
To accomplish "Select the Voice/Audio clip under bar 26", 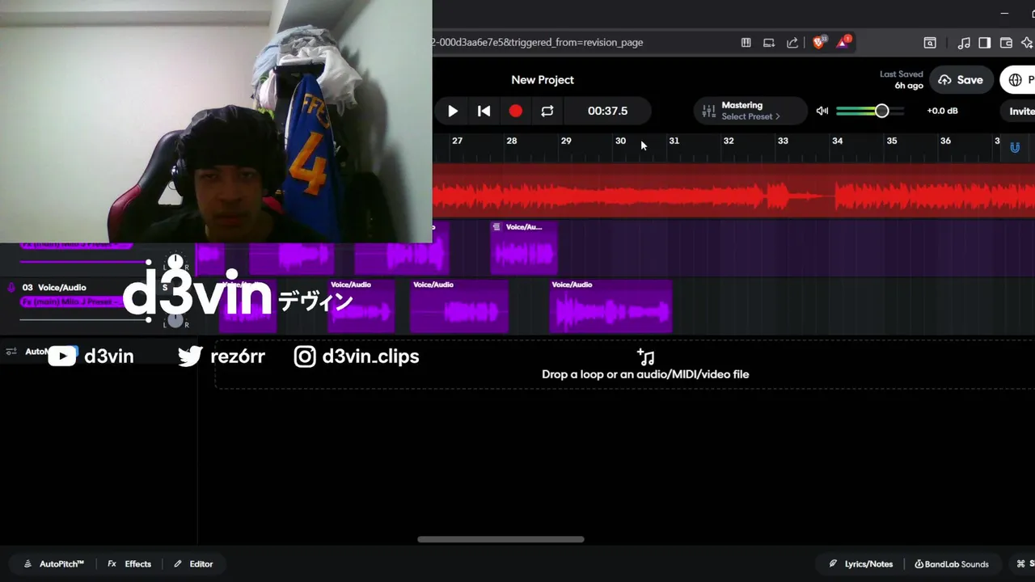I will [458, 306].
